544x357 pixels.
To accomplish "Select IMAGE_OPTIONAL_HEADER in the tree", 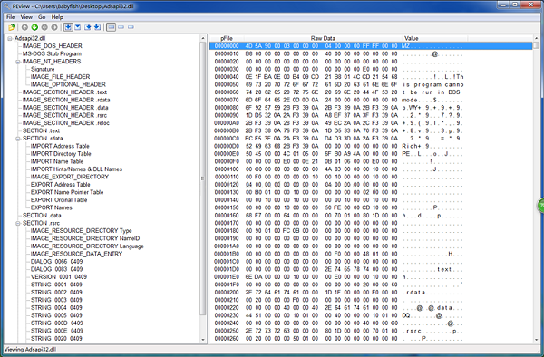I will tap(68, 84).
